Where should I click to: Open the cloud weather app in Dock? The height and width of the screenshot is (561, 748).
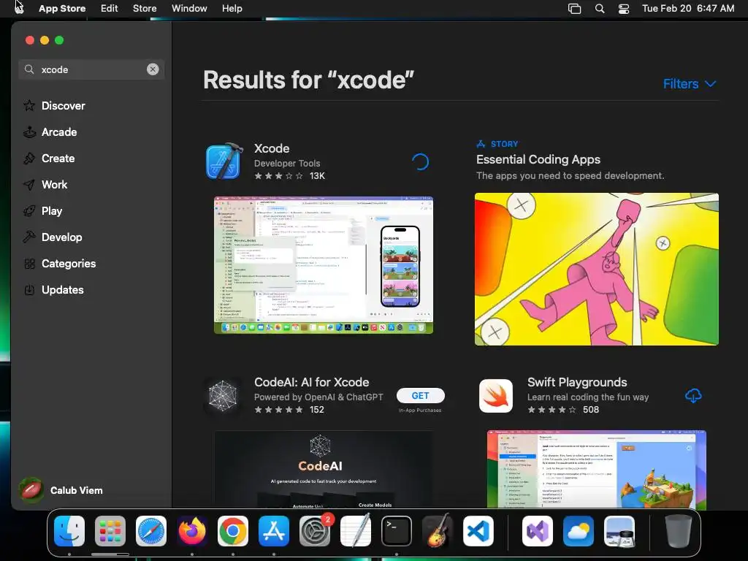(x=579, y=531)
